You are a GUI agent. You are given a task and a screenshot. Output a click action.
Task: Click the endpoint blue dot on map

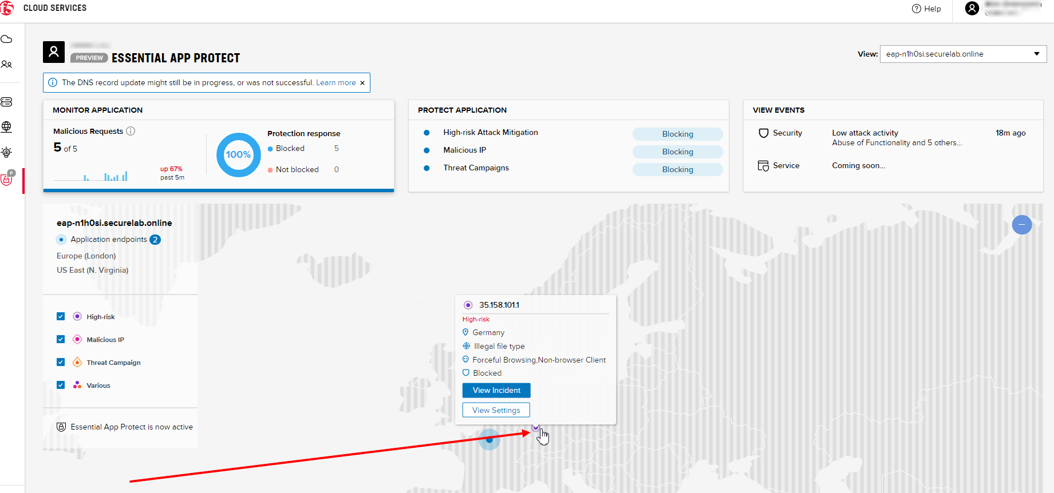(x=490, y=440)
